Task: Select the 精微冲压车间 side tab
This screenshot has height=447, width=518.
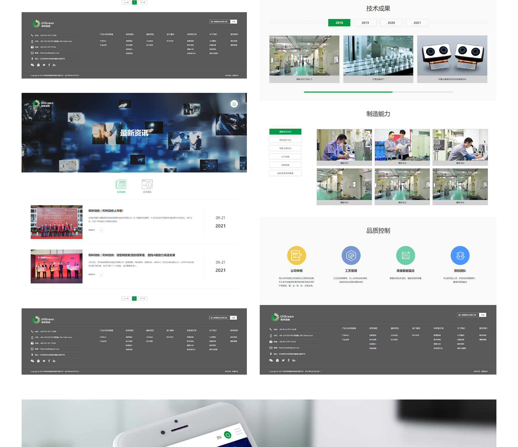Action: click(x=285, y=132)
